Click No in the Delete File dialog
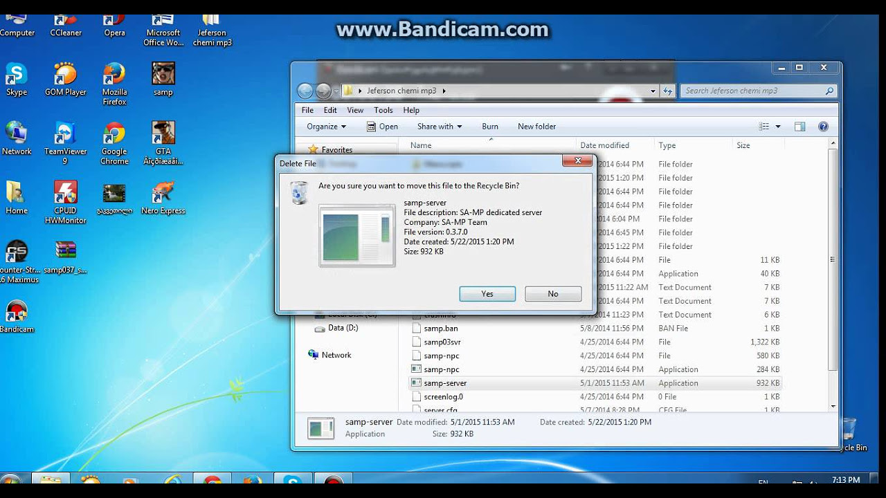This screenshot has width=886, height=498. click(553, 294)
